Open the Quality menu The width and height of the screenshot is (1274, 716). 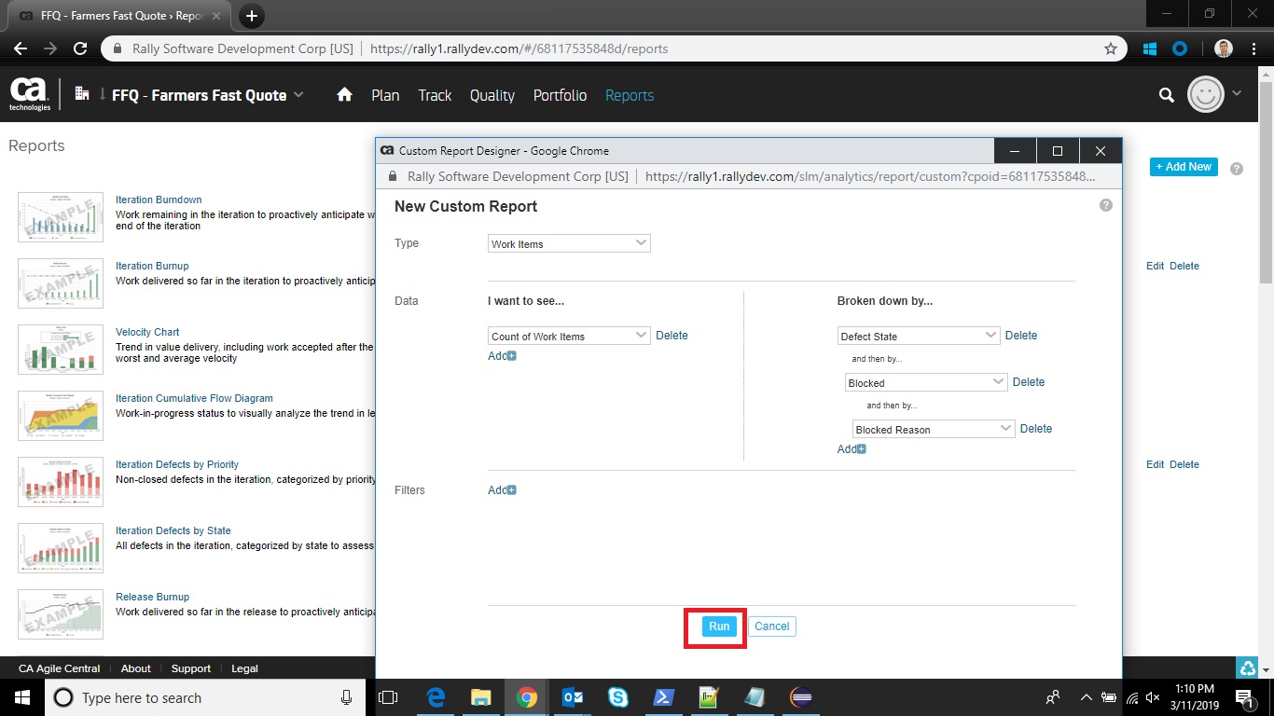point(492,95)
